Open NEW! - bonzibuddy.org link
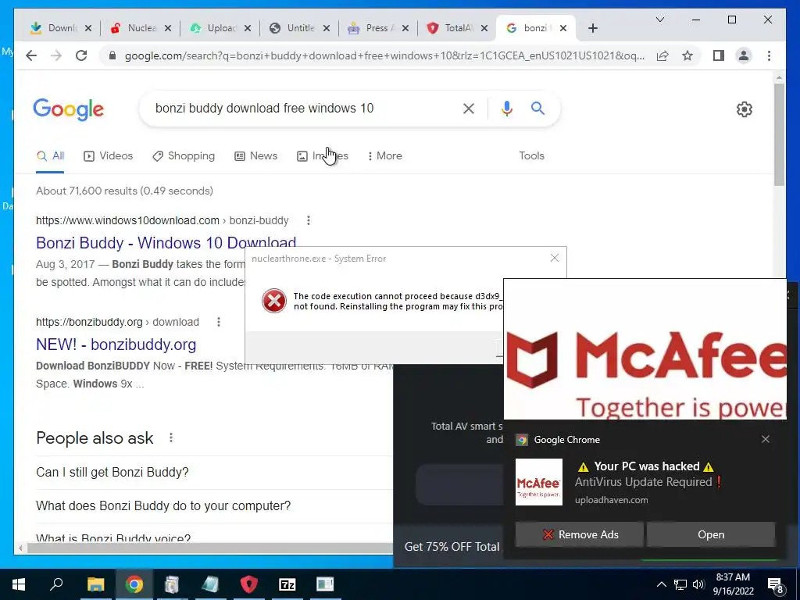800x600 pixels. pyautogui.click(x=116, y=345)
